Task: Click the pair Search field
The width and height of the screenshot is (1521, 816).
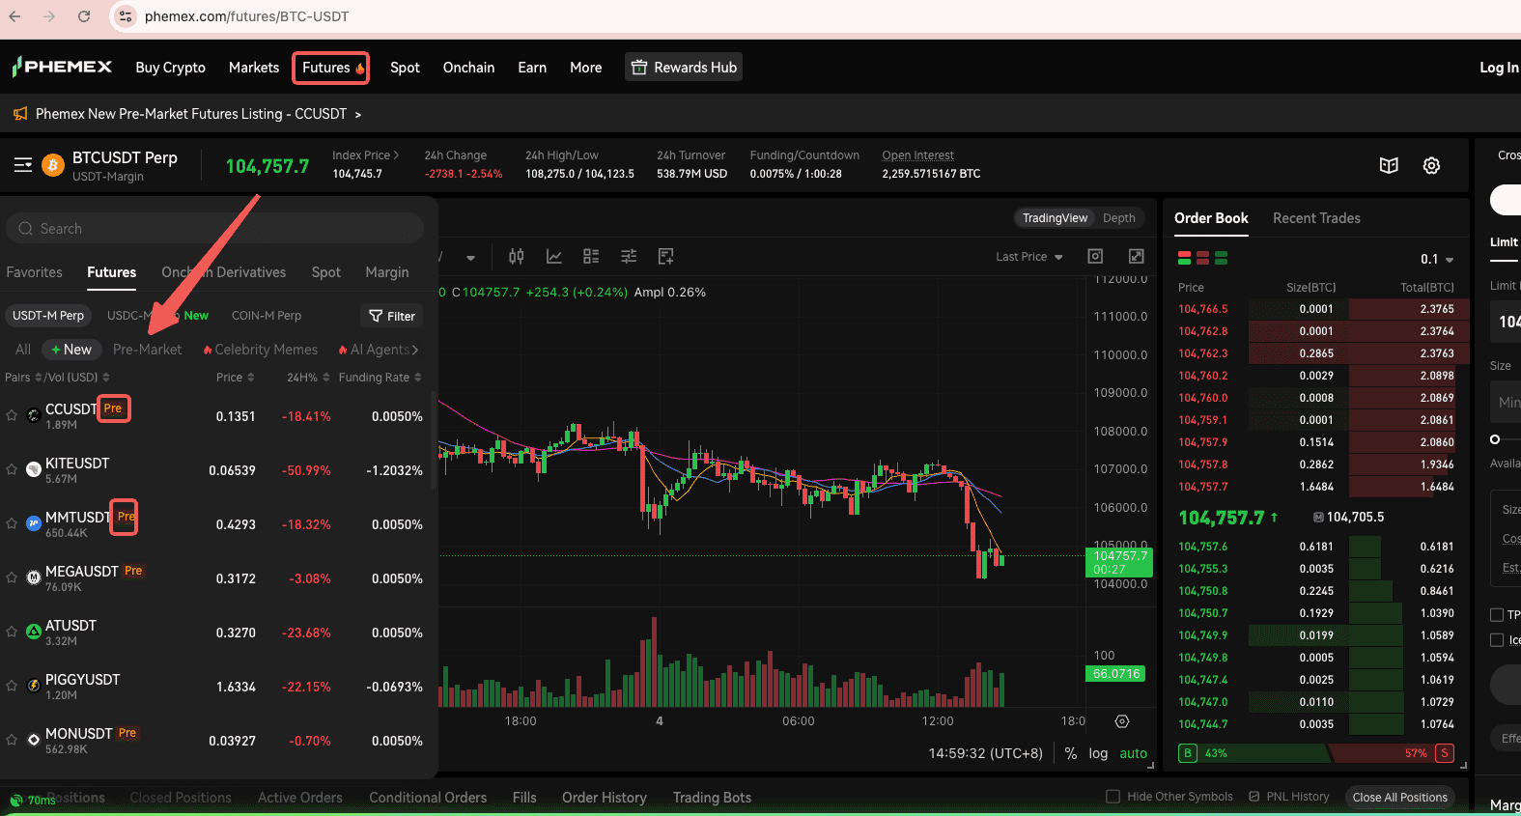Action: click(214, 229)
